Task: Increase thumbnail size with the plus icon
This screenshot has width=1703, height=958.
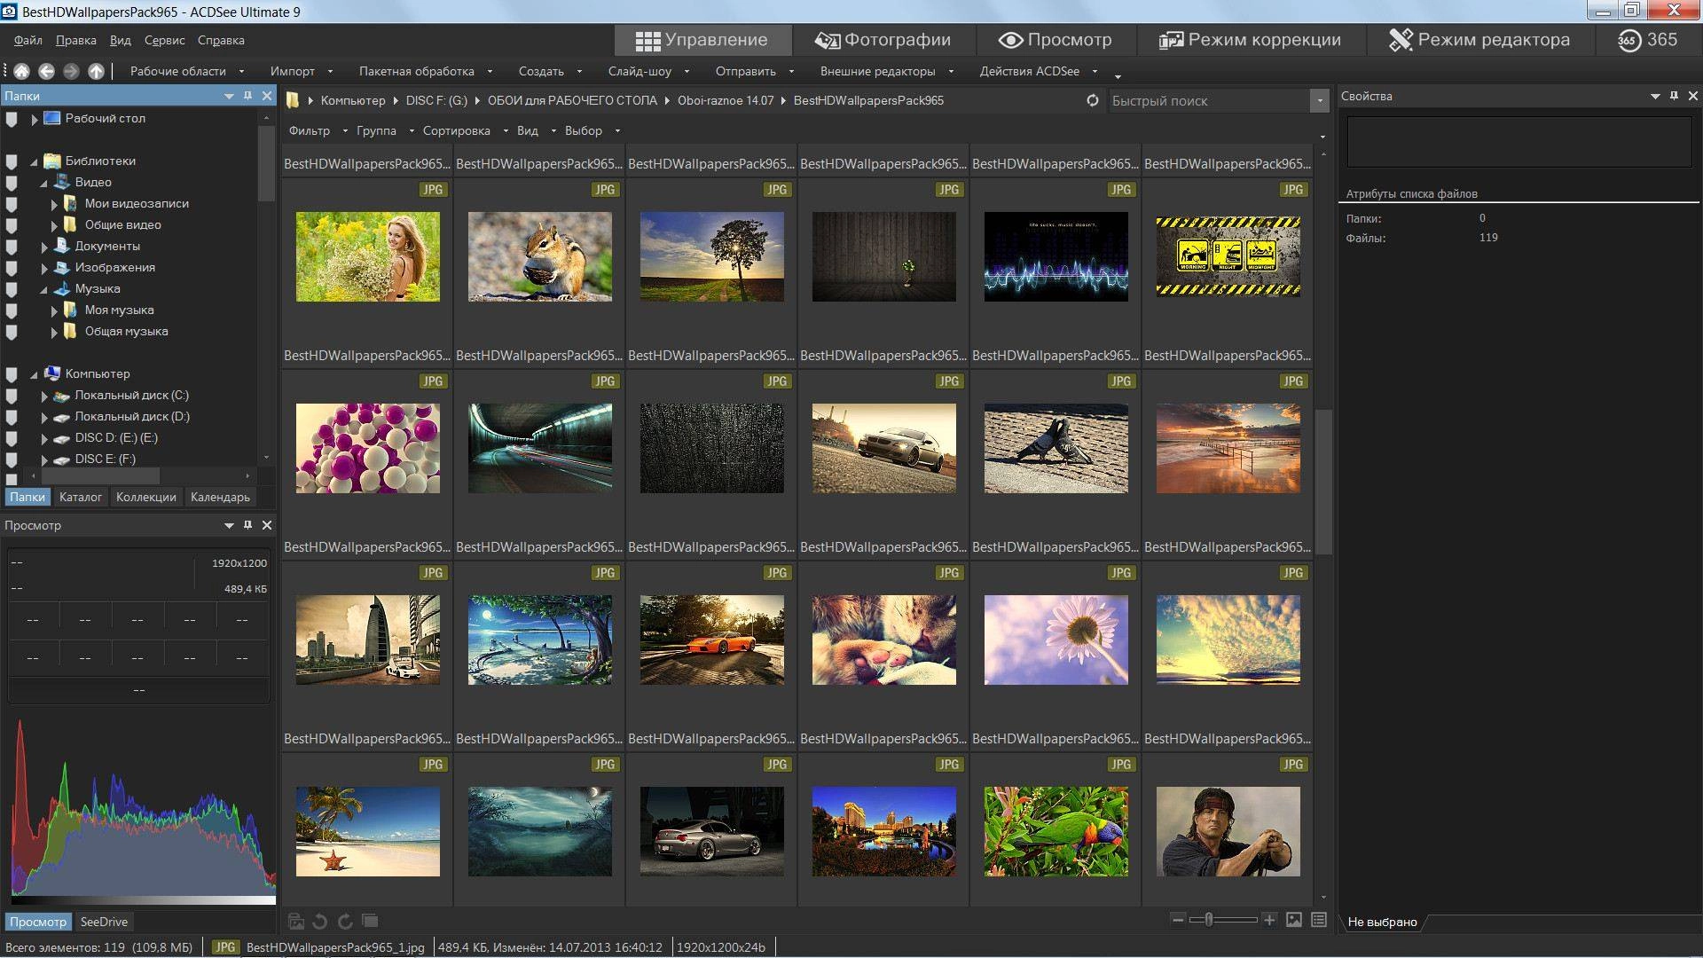Action: pyautogui.click(x=1269, y=919)
